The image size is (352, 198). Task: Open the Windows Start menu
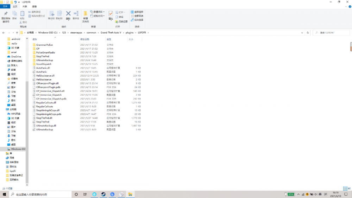click(4, 194)
